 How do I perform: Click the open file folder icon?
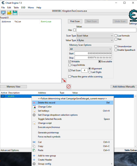tap(9, 13)
